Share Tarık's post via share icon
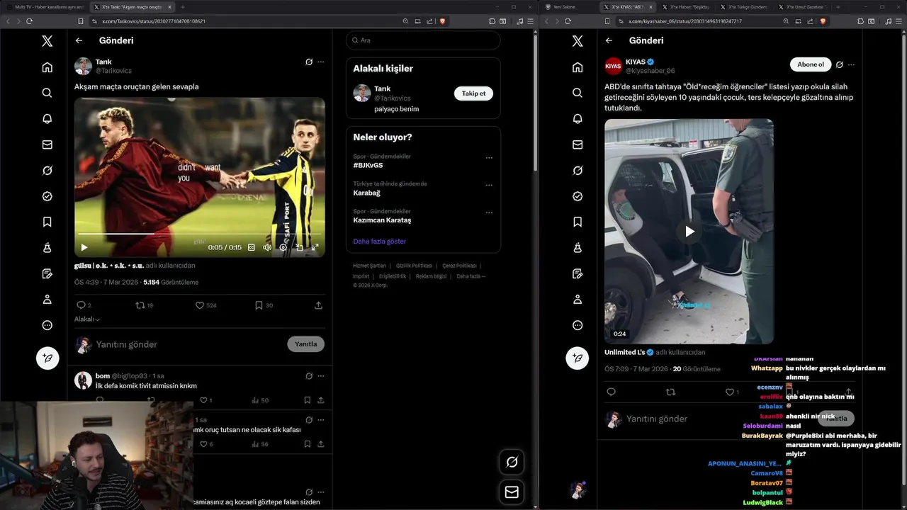Screen dimensions: 907x510 [318, 305]
